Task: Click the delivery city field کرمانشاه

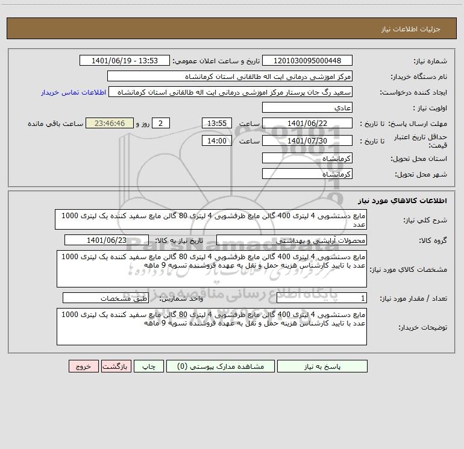Action: pyautogui.click(x=307, y=174)
